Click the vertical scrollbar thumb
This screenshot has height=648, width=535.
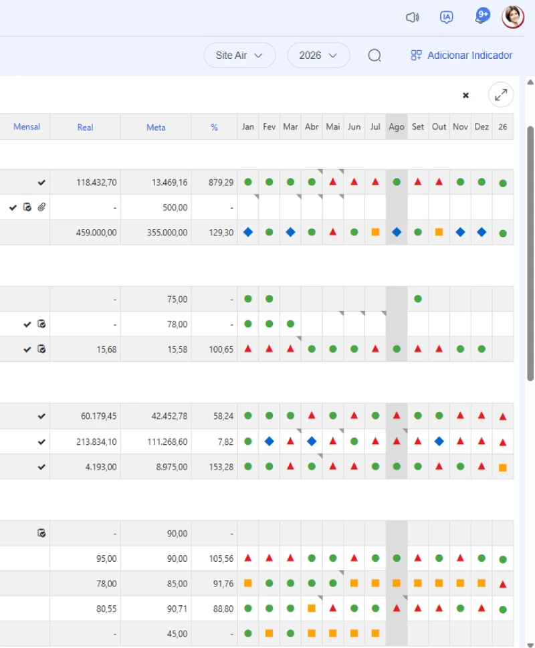[x=530, y=253]
